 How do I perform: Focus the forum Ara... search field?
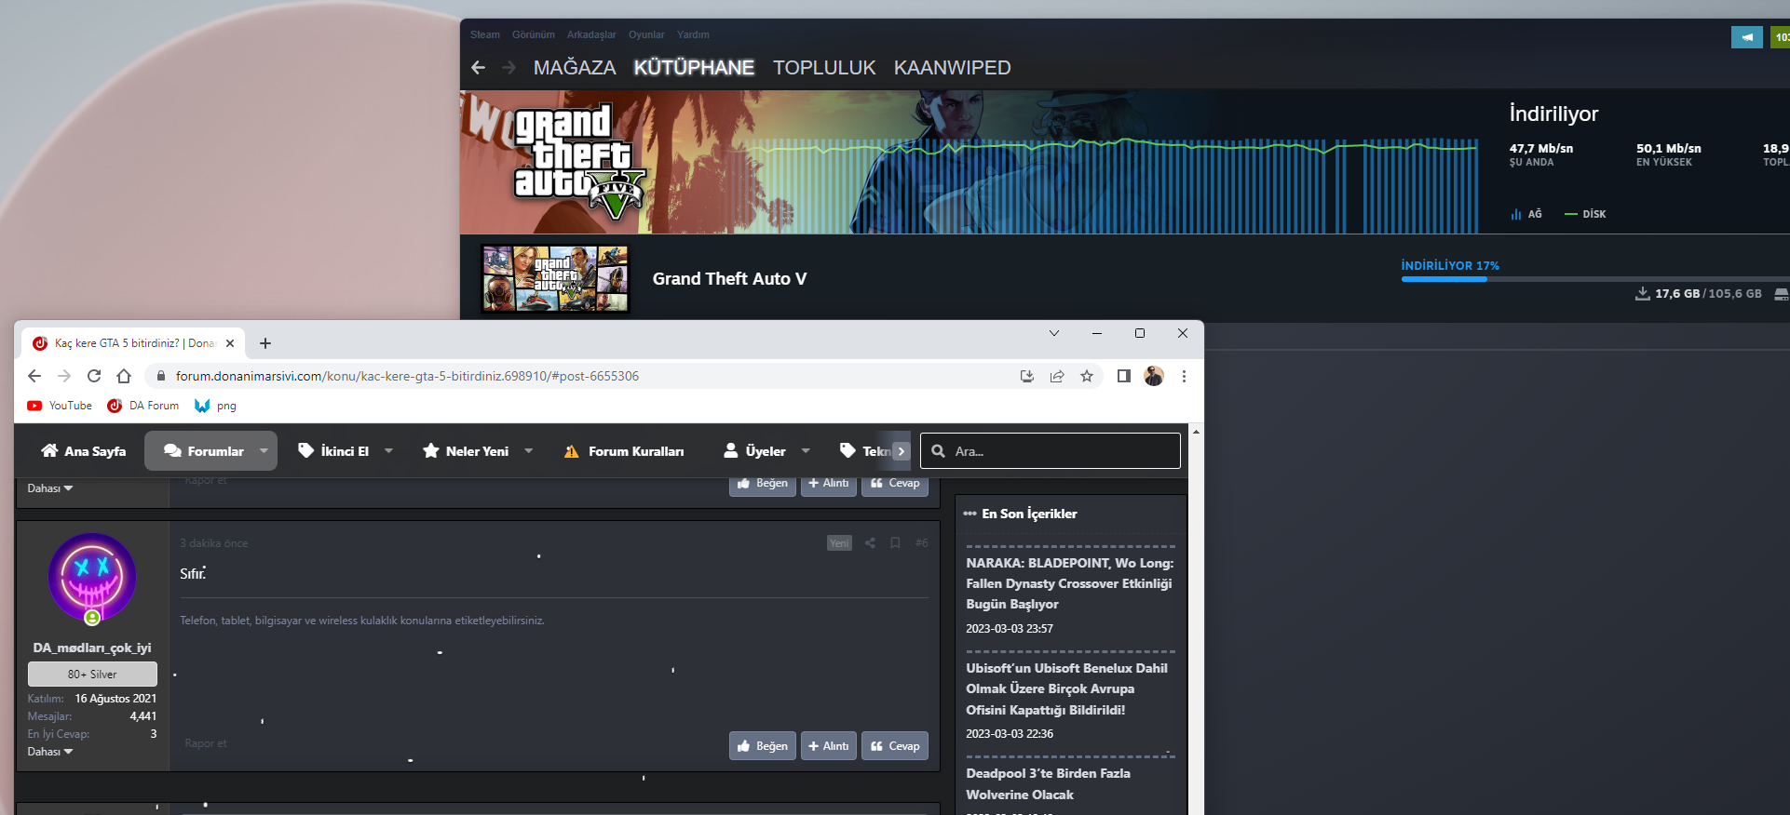point(1051,451)
